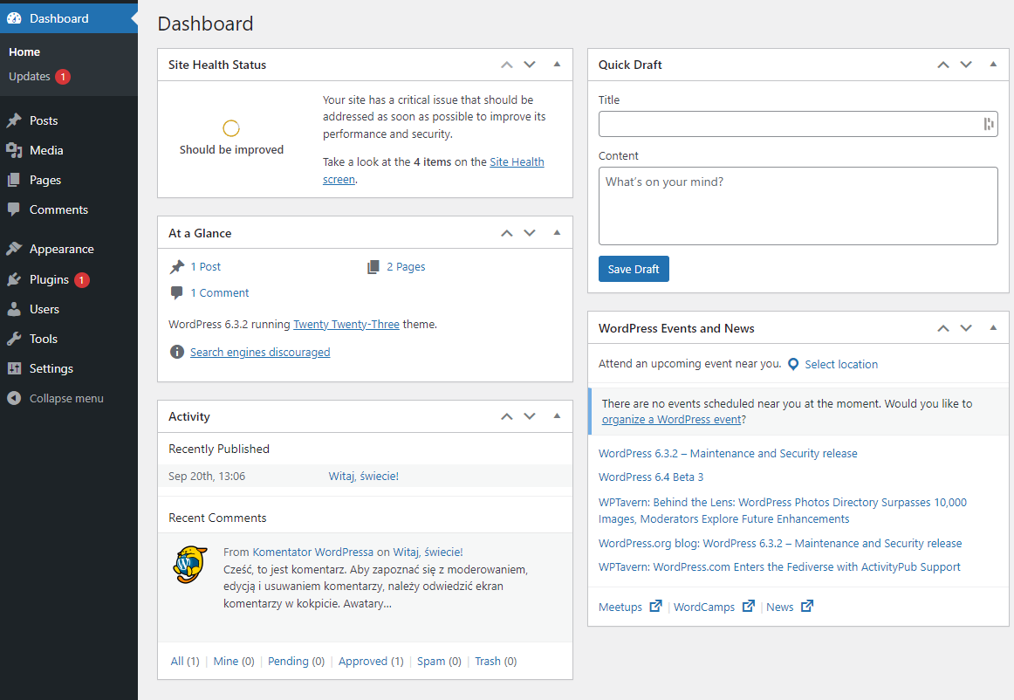Click the pushpin icon beside 1 Post
The height and width of the screenshot is (700, 1014).
pos(176,266)
